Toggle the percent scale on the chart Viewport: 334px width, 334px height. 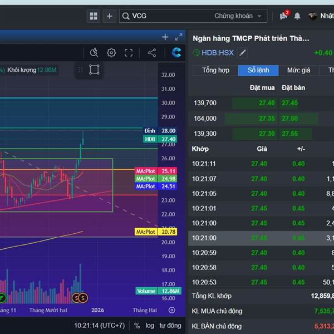coord(136,325)
